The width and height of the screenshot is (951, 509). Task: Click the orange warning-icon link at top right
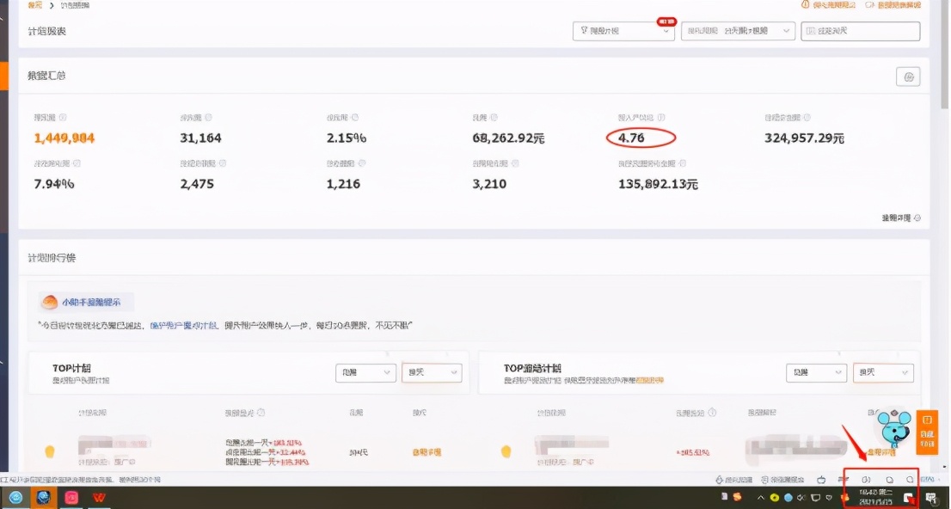(x=829, y=5)
